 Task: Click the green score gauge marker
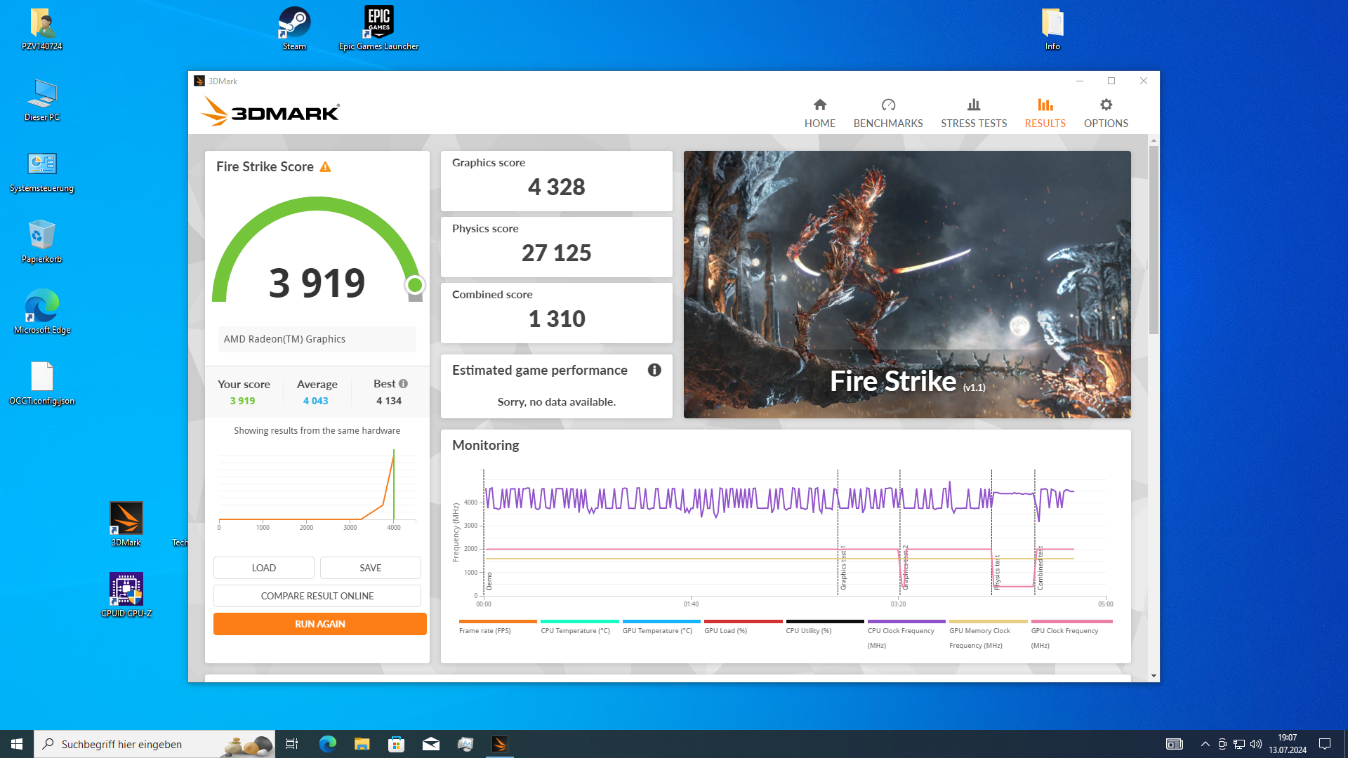[x=415, y=285]
